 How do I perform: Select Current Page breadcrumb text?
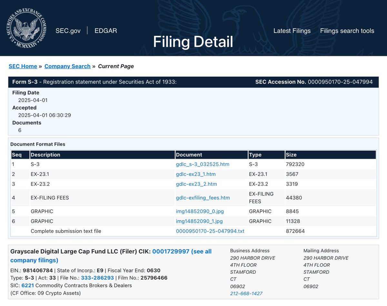pyautogui.click(x=116, y=66)
